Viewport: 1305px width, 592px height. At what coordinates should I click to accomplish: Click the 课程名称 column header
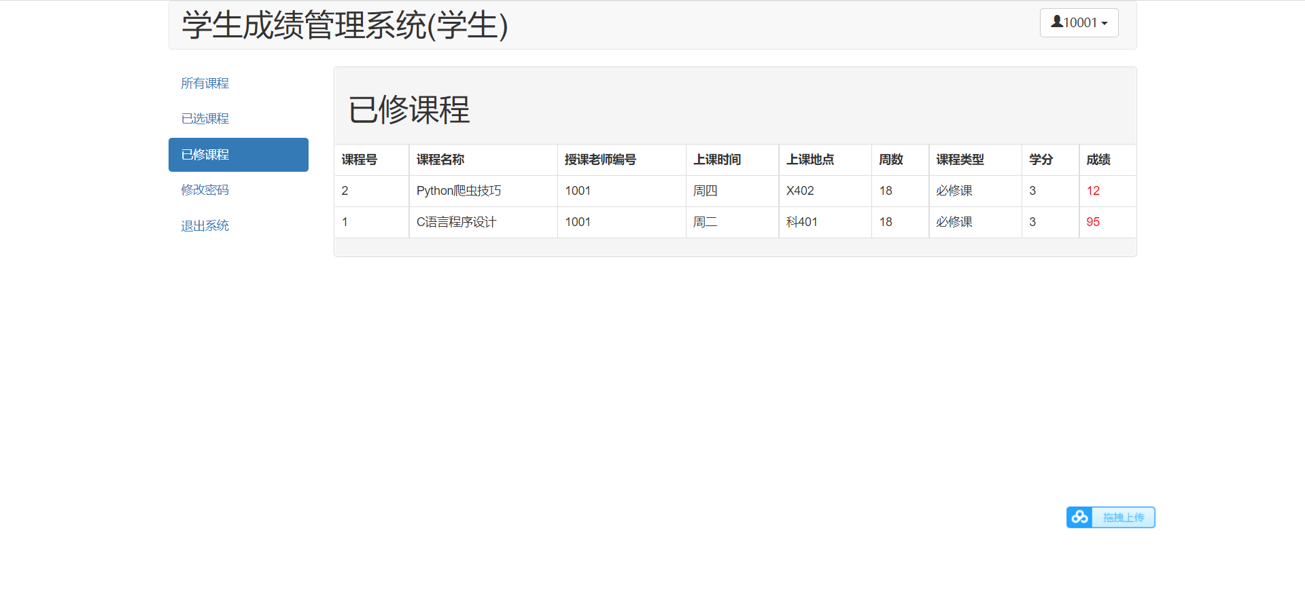tap(483, 160)
